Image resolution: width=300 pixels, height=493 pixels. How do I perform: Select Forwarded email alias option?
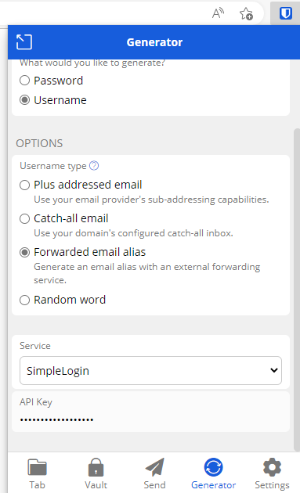click(24, 252)
